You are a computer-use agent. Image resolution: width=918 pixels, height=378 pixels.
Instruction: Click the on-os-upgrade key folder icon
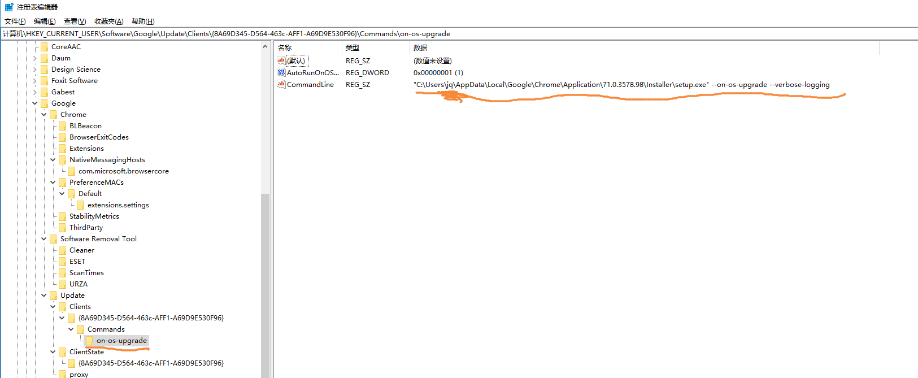tap(90, 341)
